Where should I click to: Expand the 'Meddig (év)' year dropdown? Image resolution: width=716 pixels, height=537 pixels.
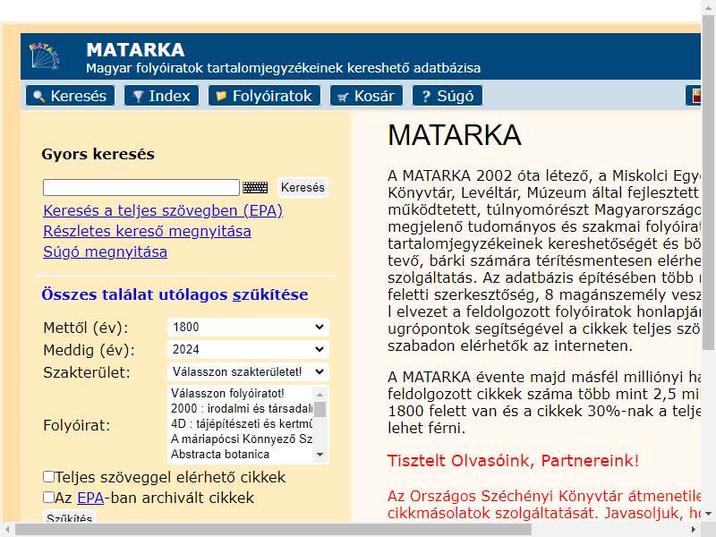(248, 349)
